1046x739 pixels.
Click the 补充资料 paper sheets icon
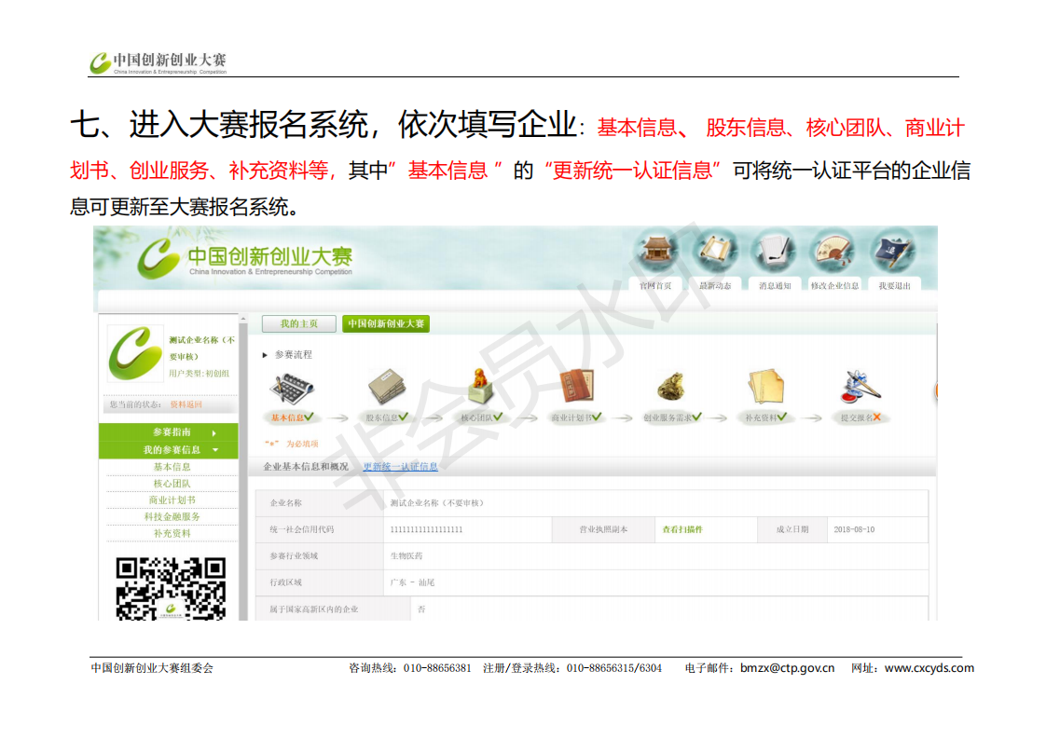765,386
